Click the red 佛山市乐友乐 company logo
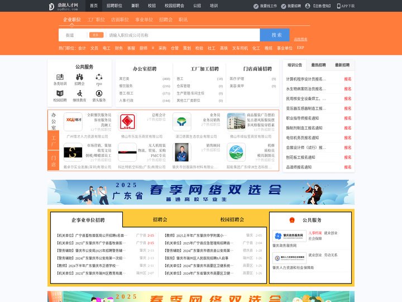This screenshot has width=402, height=302. (x=127, y=122)
